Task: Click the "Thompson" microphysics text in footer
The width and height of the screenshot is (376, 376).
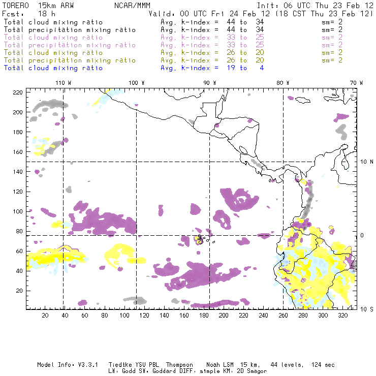Action: pos(179,365)
